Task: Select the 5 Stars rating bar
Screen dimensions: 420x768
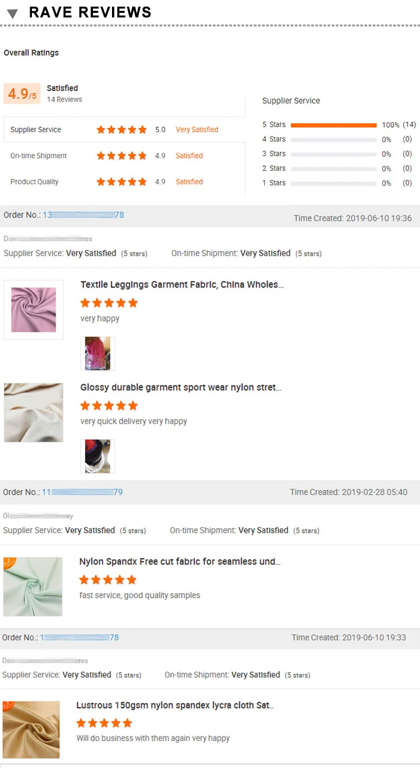Action: coord(333,125)
